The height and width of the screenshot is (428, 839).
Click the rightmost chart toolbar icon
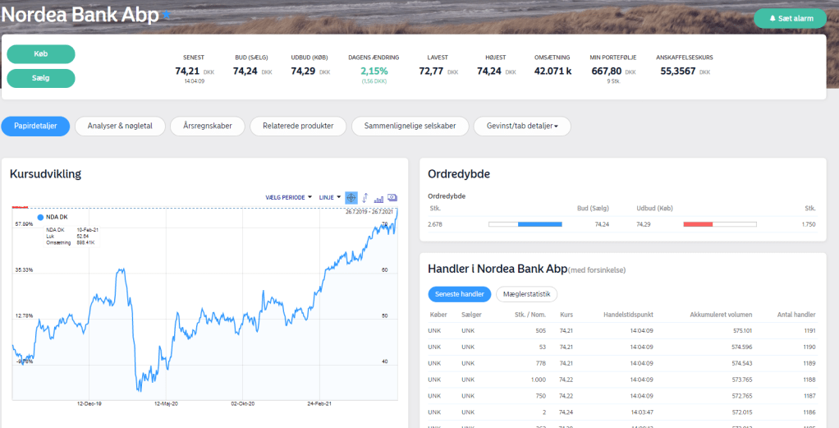pos(392,197)
